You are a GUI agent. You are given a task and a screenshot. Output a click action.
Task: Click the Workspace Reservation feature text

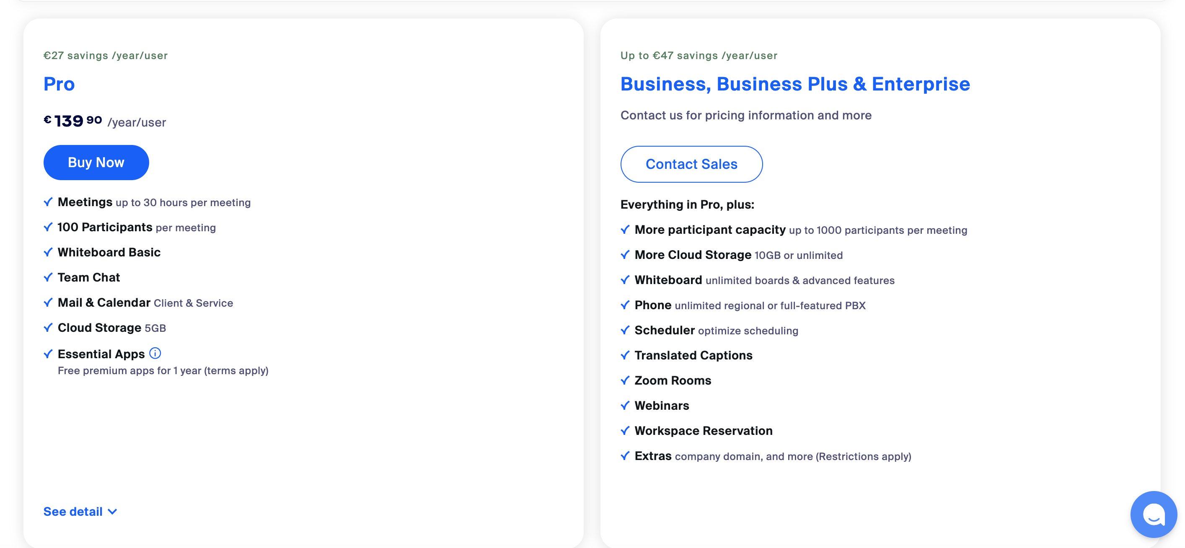(x=704, y=431)
